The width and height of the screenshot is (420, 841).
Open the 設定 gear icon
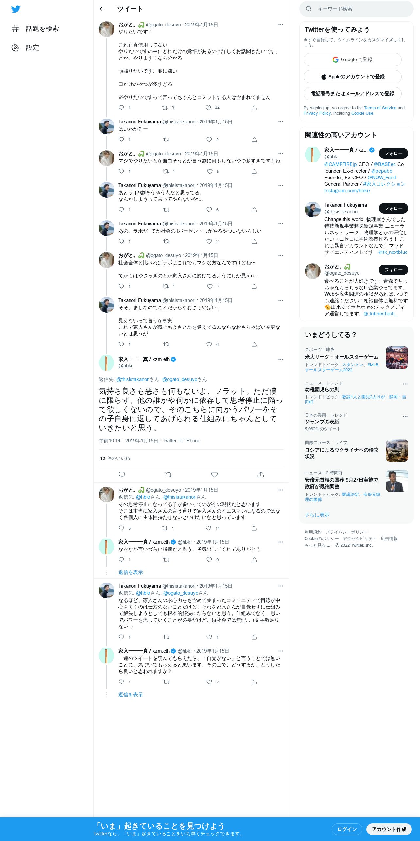[x=15, y=47]
